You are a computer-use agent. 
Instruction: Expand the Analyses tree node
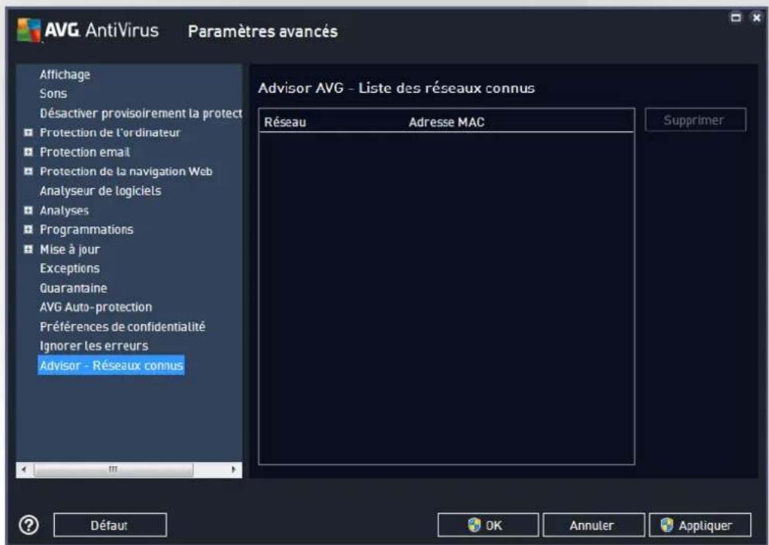(28, 211)
